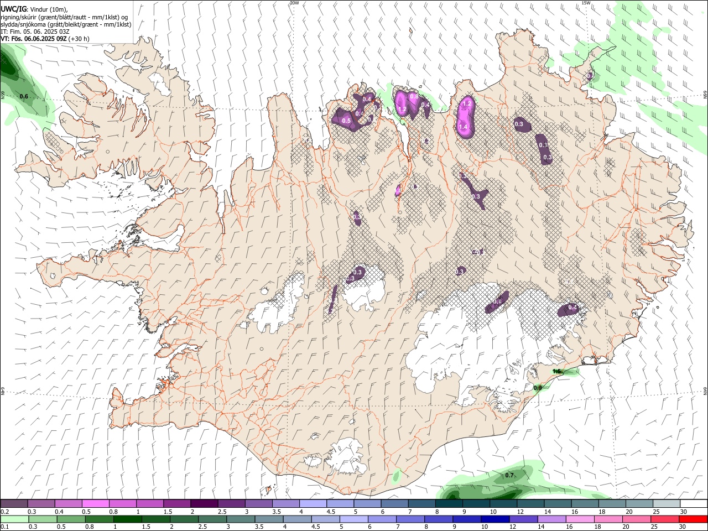The image size is (708, 531).
Task: Select the 'slydda/snjókoma' description line
Action: coord(66,24)
